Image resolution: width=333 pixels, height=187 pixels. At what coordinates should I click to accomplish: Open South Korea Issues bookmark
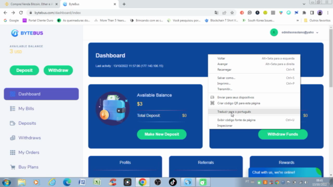(259, 20)
